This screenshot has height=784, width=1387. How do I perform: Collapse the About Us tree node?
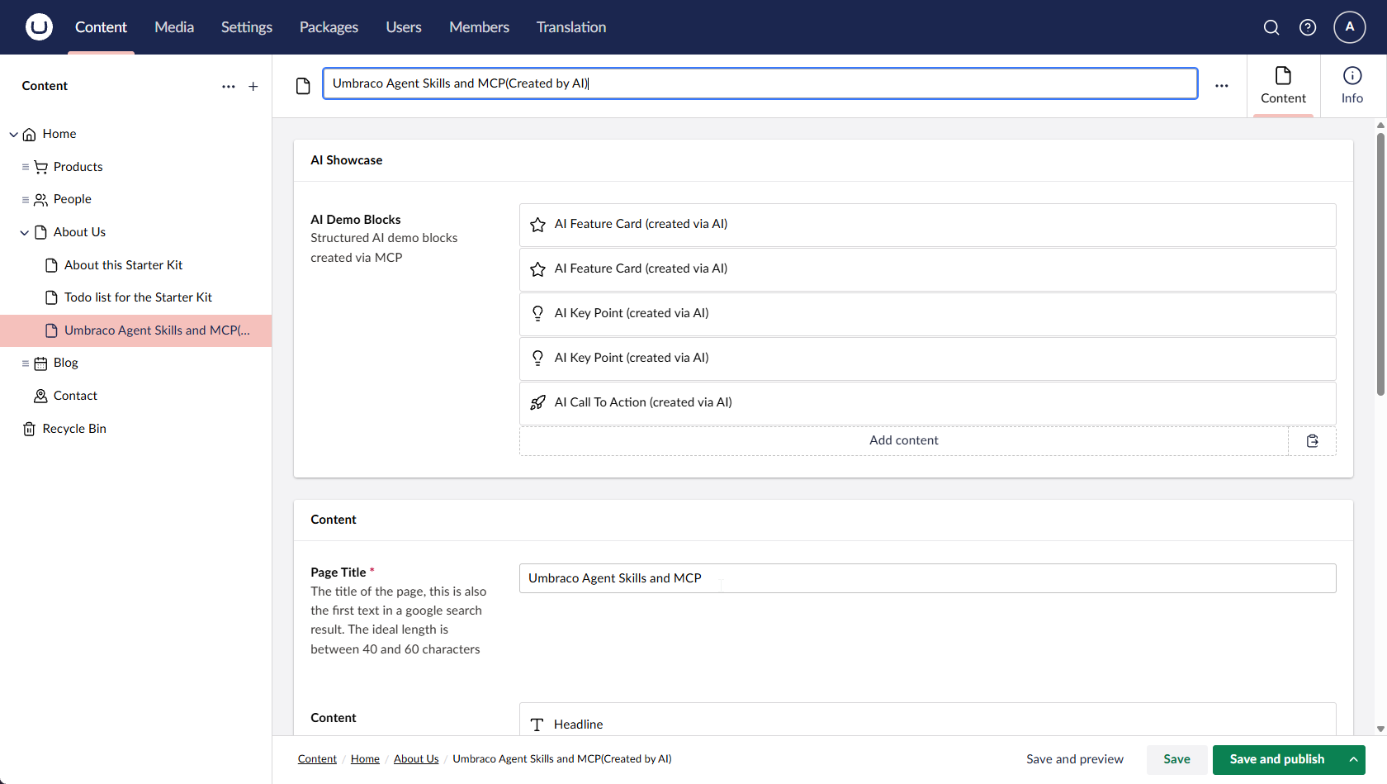pyautogui.click(x=24, y=232)
